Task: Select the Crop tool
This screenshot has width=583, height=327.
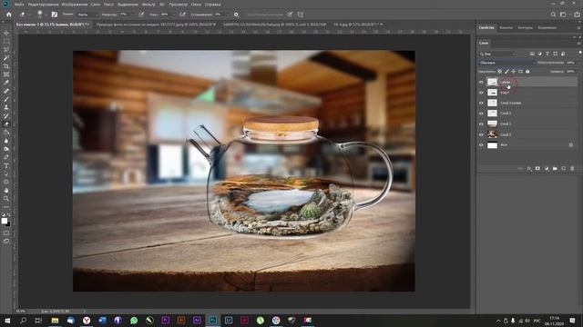Action: tap(6, 66)
